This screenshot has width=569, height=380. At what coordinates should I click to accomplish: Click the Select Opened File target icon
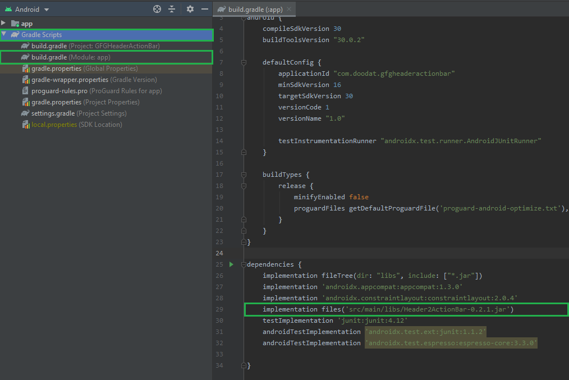157,9
